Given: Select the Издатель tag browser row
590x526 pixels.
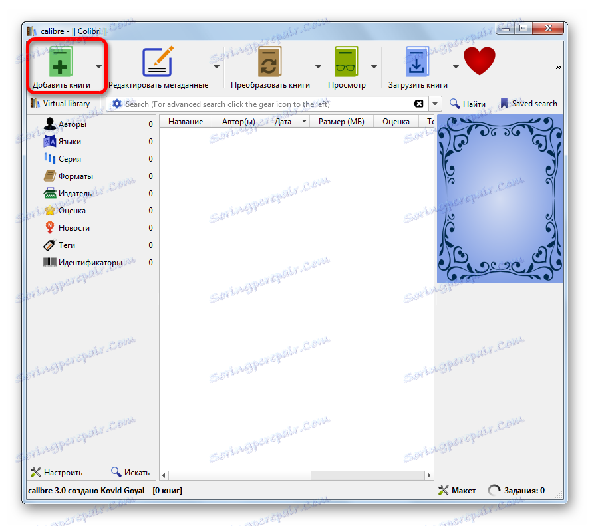Looking at the screenshot, I should [x=91, y=193].
